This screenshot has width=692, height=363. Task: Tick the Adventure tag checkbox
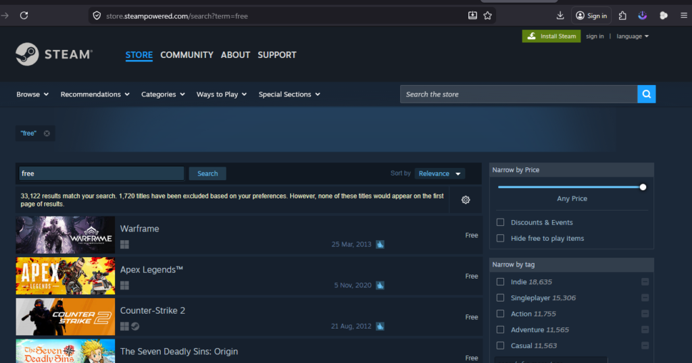tap(500, 329)
